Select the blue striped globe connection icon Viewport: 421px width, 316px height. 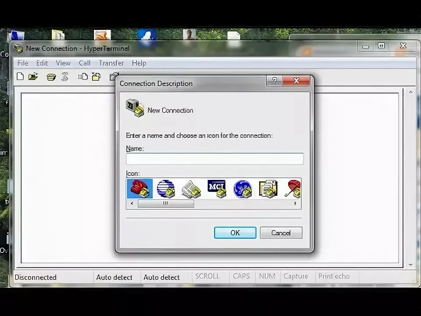(x=166, y=189)
